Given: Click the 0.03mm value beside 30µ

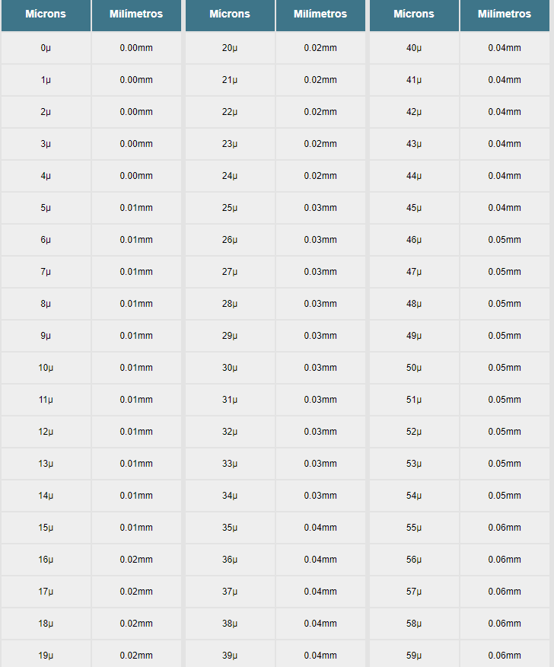Looking at the screenshot, I should 320,368.
